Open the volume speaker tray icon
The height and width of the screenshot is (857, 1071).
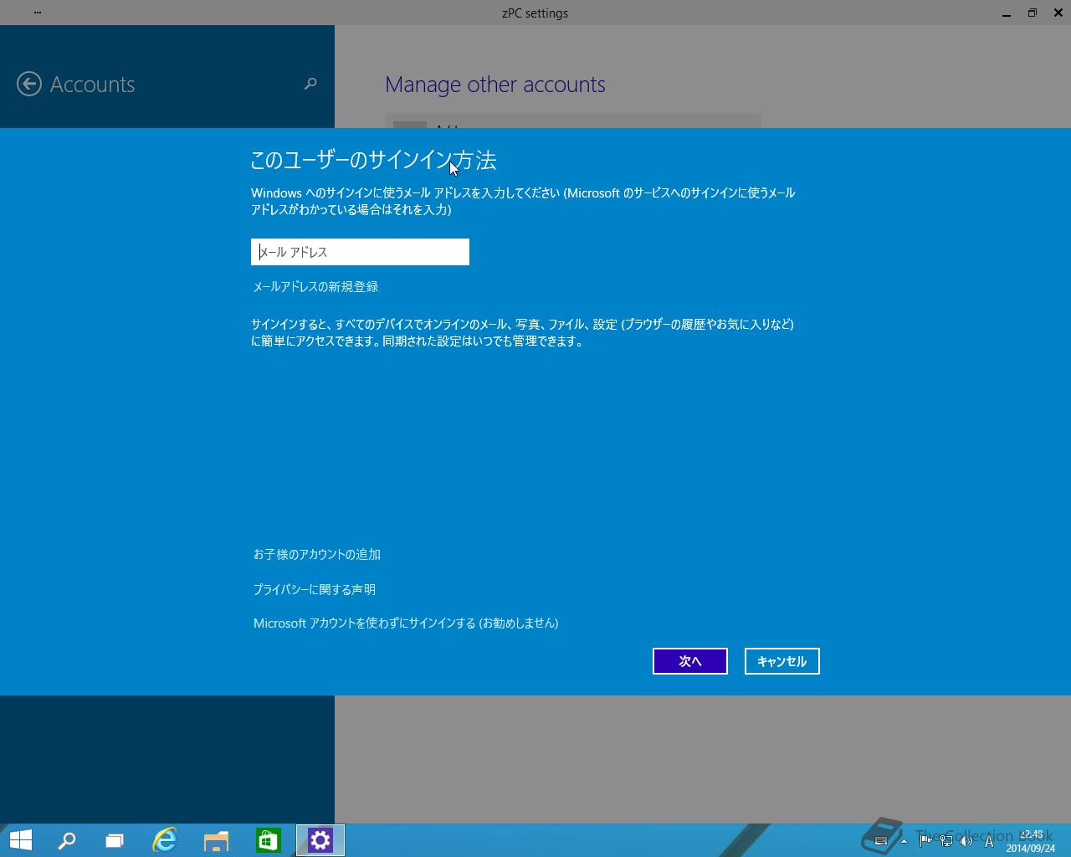pyautogui.click(x=967, y=841)
